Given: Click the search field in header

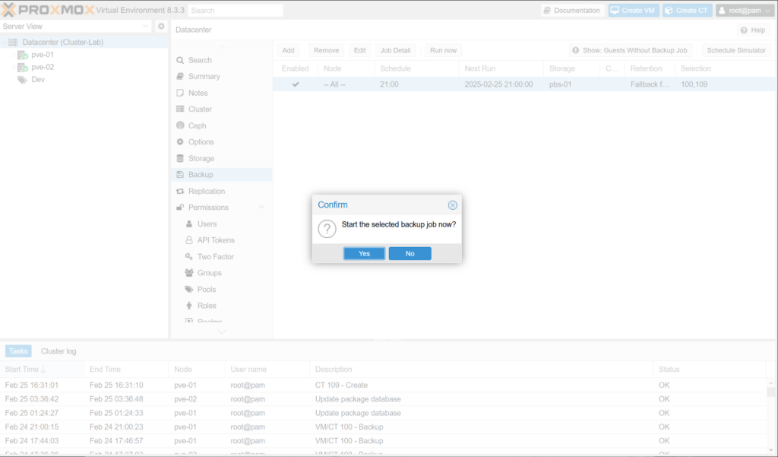Looking at the screenshot, I should tap(235, 11).
